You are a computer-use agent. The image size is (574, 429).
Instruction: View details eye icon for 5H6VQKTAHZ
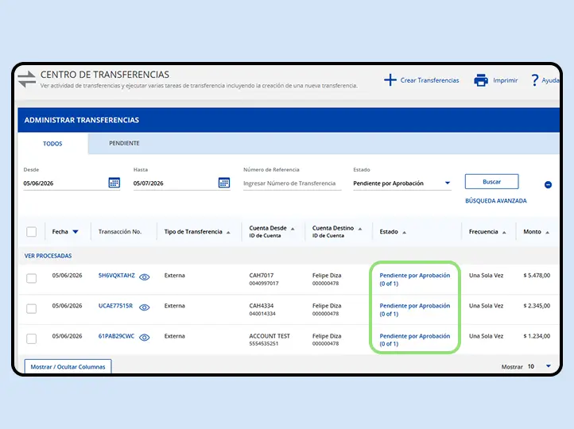click(x=144, y=276)
